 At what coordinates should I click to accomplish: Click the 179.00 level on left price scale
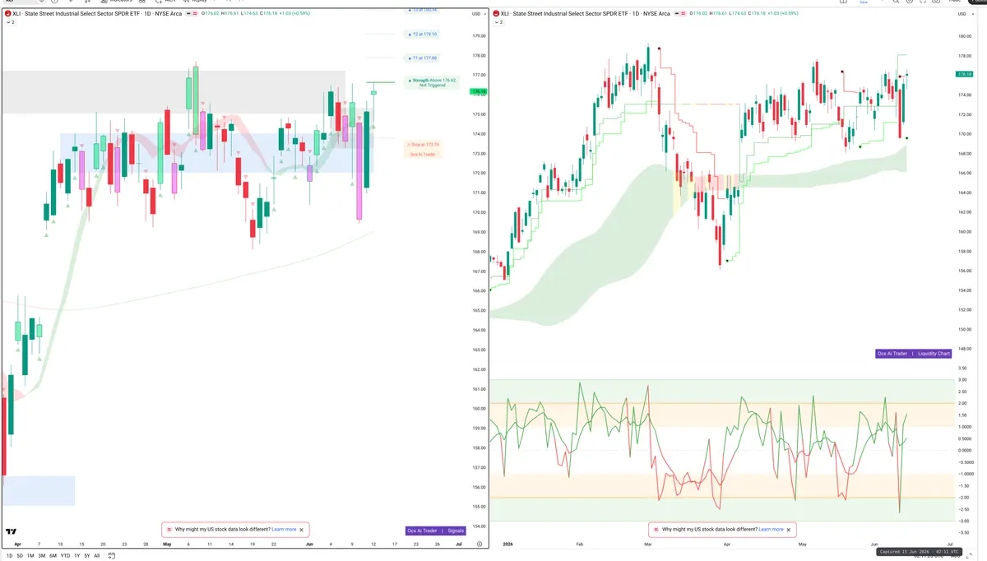(478, 36)
